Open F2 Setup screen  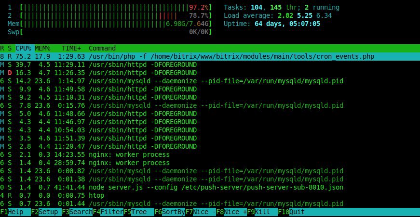(46, 212)
